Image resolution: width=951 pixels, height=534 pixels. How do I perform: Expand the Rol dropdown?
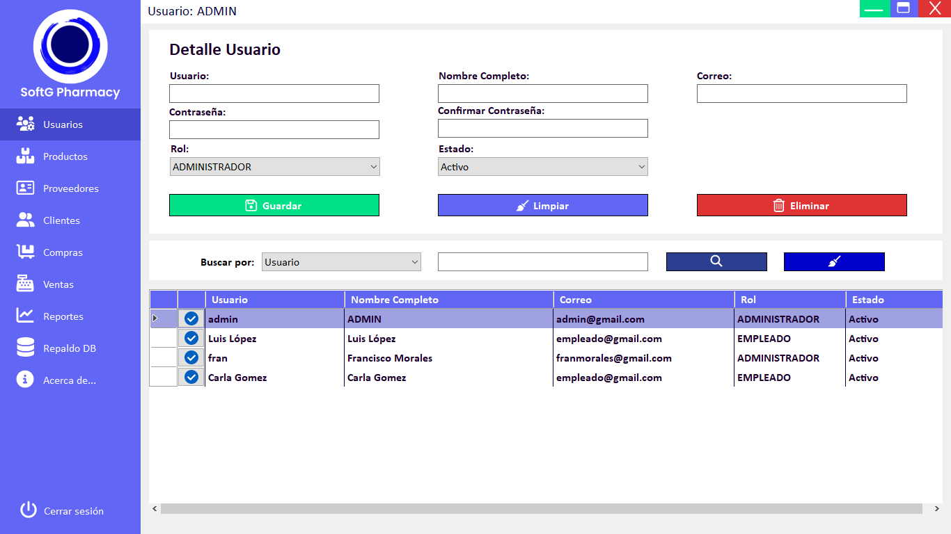[x=274, y=167]
